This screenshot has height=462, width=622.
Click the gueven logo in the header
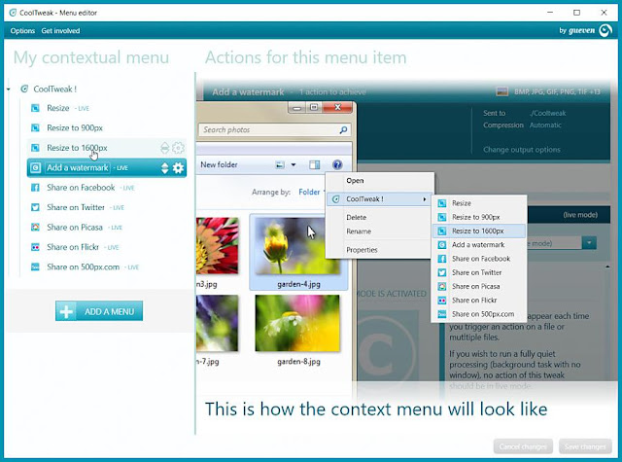pyautogui.click(x=586, y=30)
